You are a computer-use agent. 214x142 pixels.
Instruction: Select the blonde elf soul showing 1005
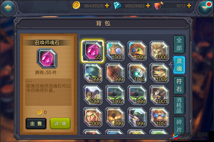(93, 117)
